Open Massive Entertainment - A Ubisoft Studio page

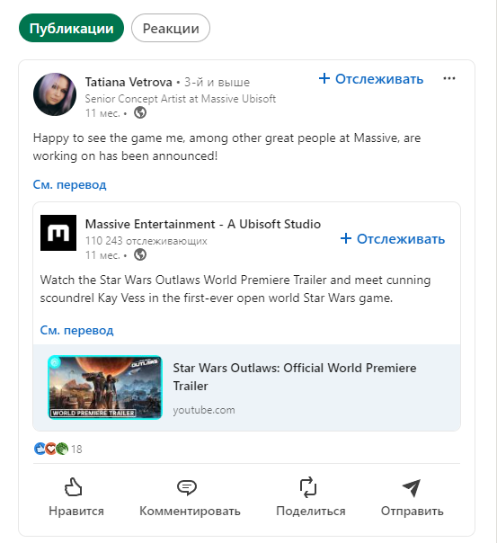[203, 224]
